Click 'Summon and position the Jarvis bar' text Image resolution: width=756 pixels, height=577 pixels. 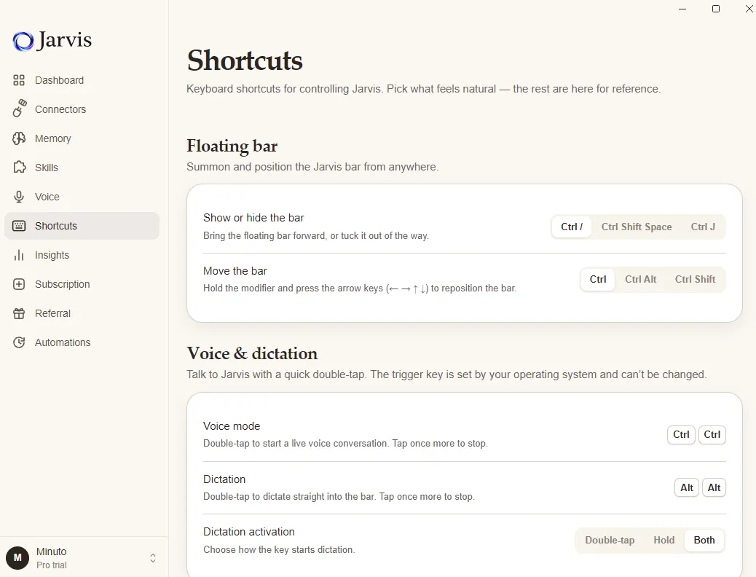[312, 167]
